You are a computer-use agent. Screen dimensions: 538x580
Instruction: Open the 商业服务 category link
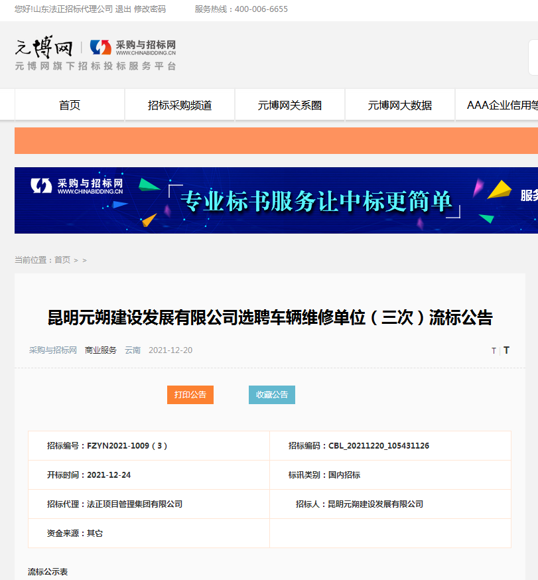pos(100,350)
